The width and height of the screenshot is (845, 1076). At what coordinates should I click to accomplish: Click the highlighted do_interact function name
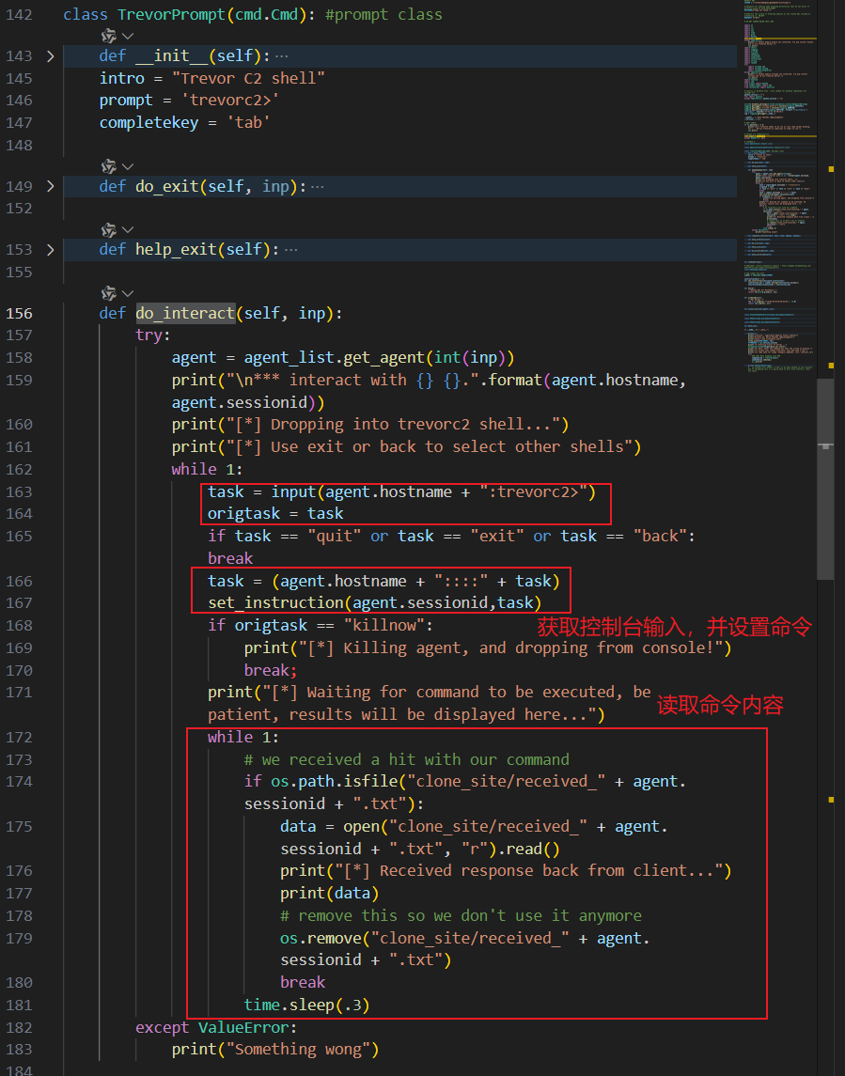pos(185,314)
